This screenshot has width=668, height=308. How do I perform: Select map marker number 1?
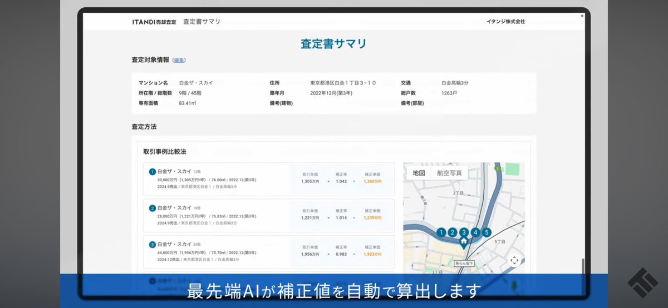tap(441, 232)
